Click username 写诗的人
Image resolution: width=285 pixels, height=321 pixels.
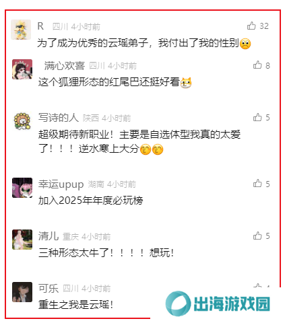(58, 118)
